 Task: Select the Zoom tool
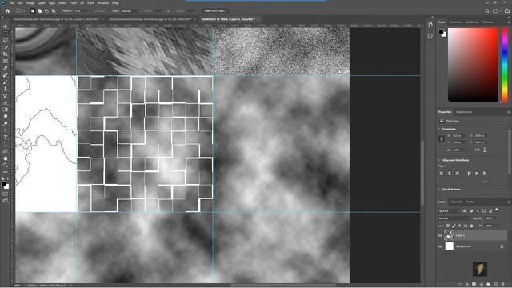pyautogui.click(x=6, y=165)
